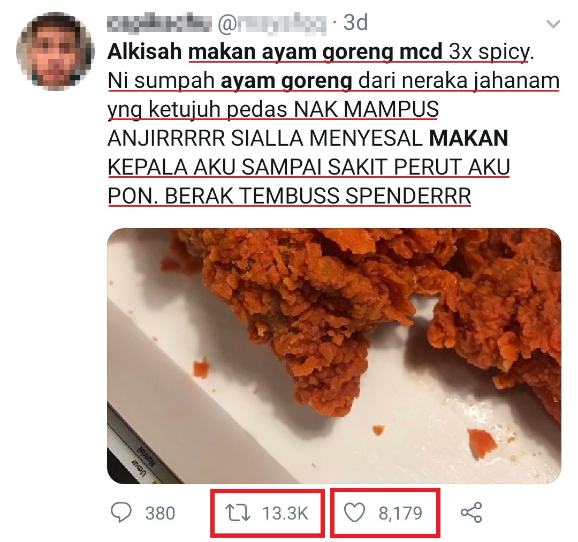Click the BERAK TEMBUSS SPENDERRR line
The image size is (578, 542).
click(318, 196)
